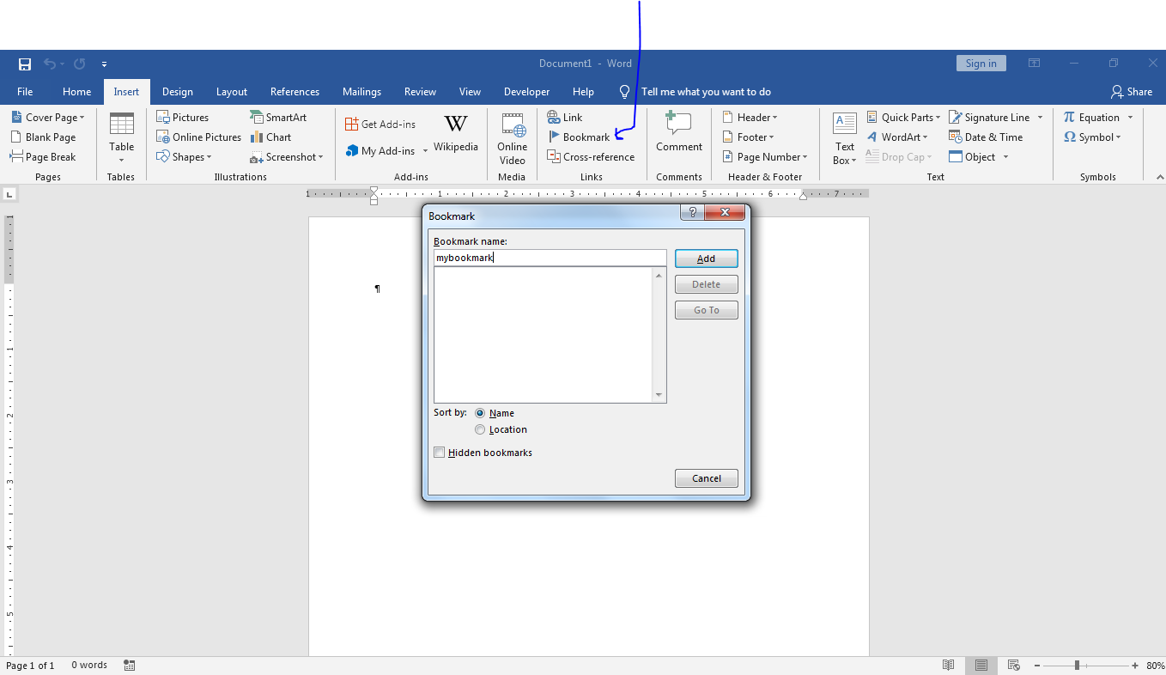Enable the Hidden bookmarks checkbox
1166x675 pixels.
(439, 453)
